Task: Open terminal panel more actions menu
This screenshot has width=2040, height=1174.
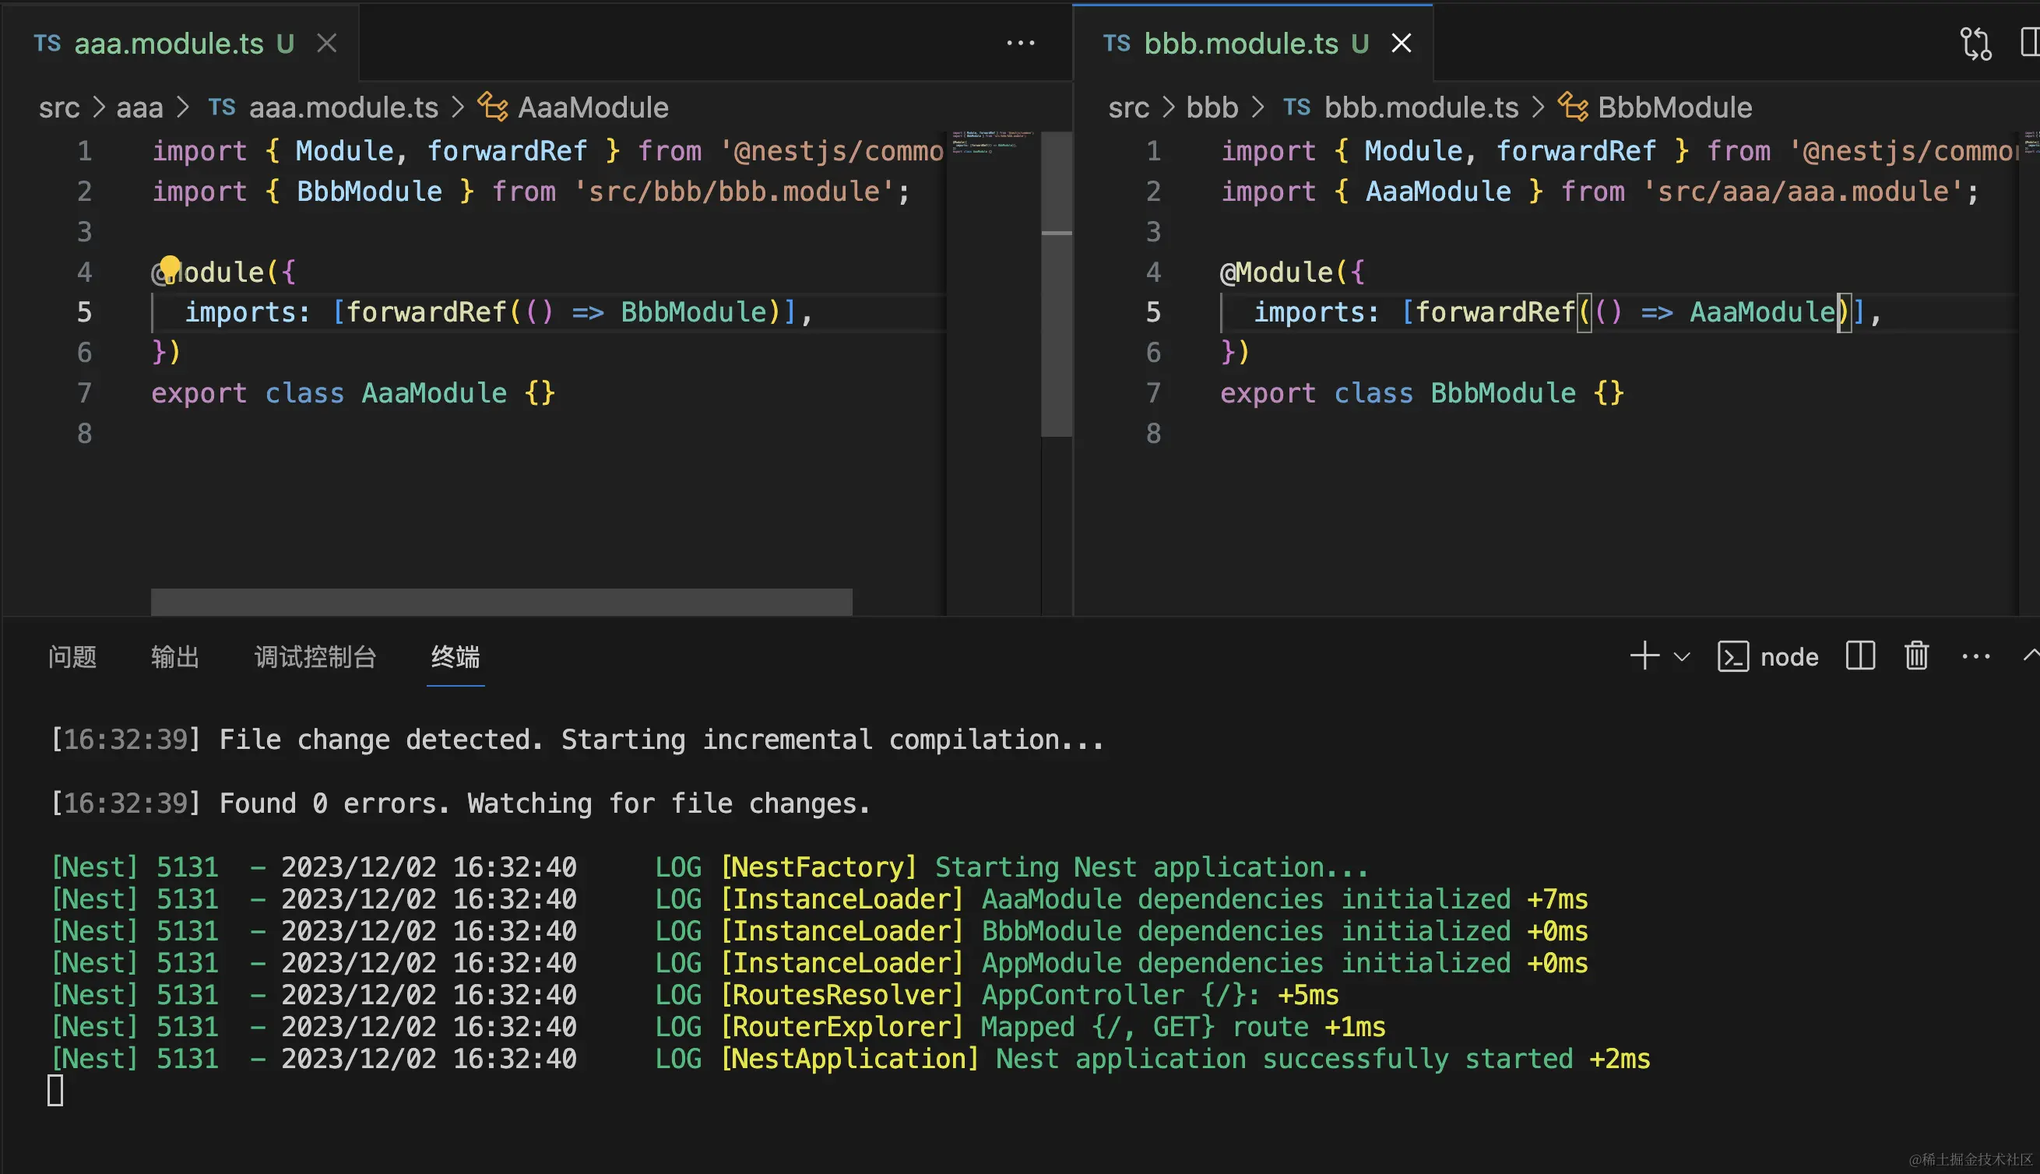Action: click(x=1975, y=656)
